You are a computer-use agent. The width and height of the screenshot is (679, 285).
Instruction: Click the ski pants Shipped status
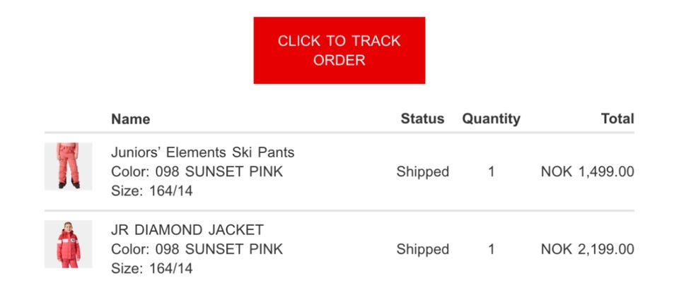coord(422,171)
